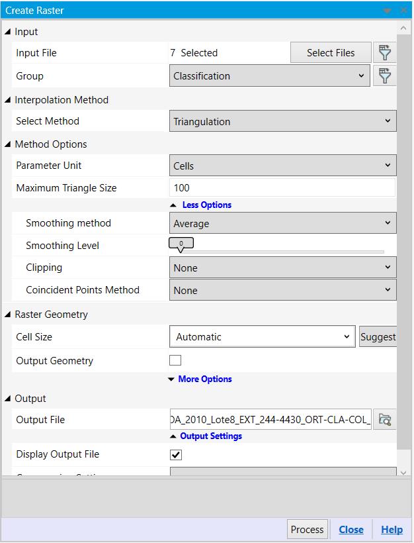This screenshot has width=414, height=543.
Task: Collapse the Method Options section
Action: [x=8, y=144]
